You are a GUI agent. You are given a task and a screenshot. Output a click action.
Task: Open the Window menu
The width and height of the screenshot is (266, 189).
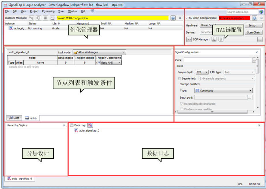pos(73,11)
